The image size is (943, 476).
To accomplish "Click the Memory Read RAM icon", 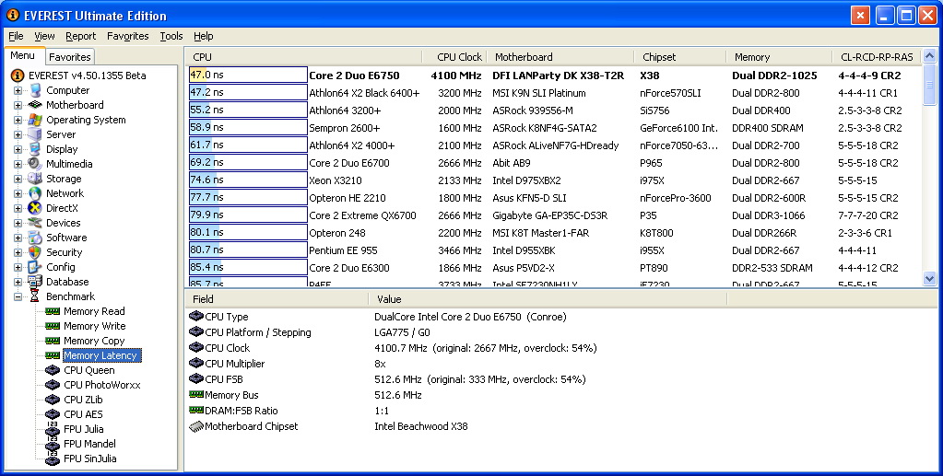I will click(x=53, y=311).
